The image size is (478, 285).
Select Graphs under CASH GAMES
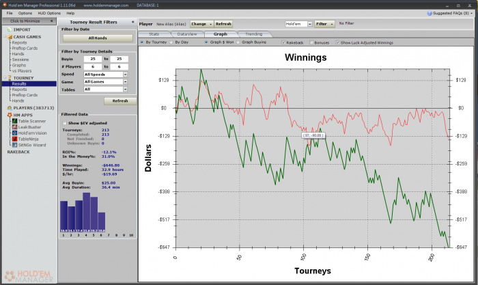[x=19, y=65]
